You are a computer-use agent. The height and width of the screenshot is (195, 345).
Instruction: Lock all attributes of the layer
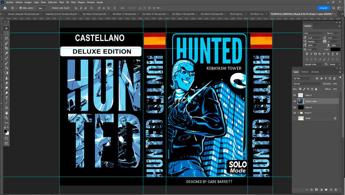pos(316,89)
